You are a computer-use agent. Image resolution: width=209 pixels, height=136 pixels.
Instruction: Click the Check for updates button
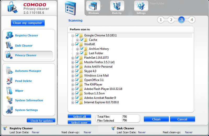click(x=41, y=121)
